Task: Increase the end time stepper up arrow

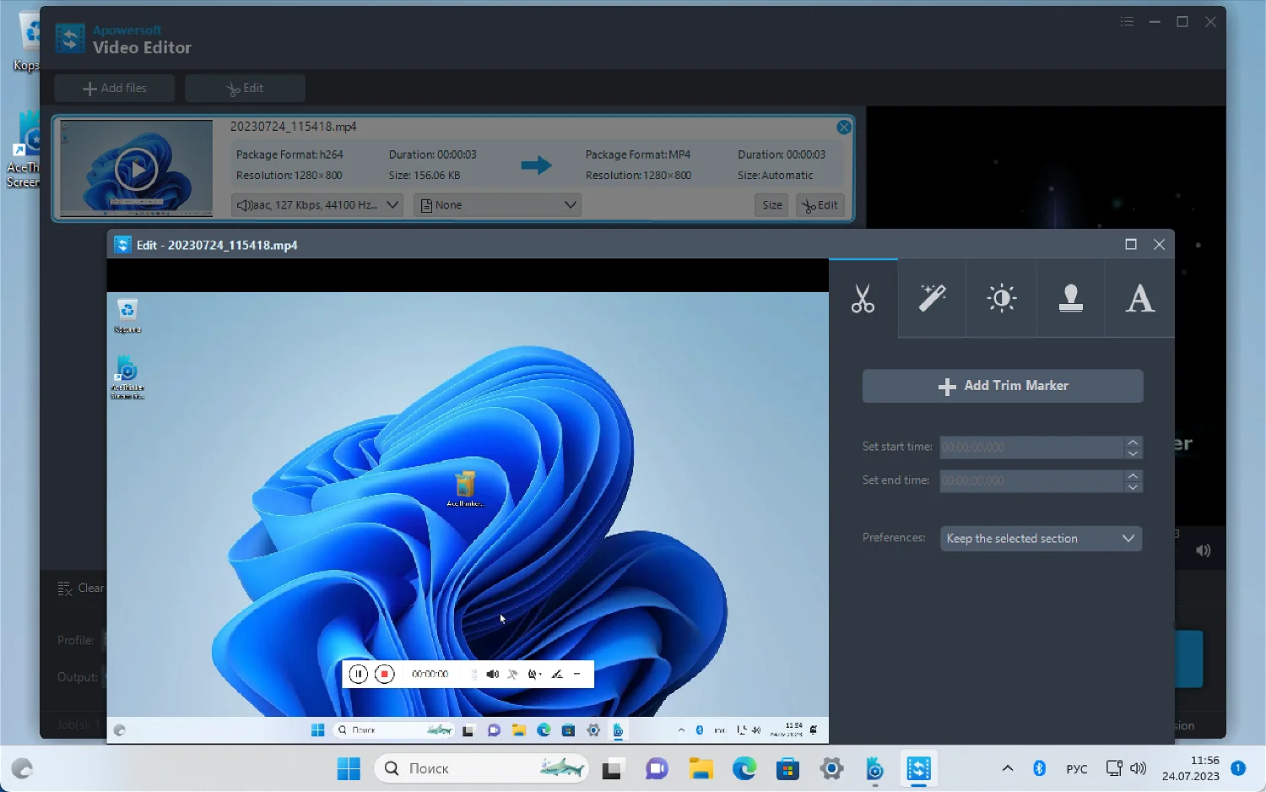Action: click(1133, 475)
